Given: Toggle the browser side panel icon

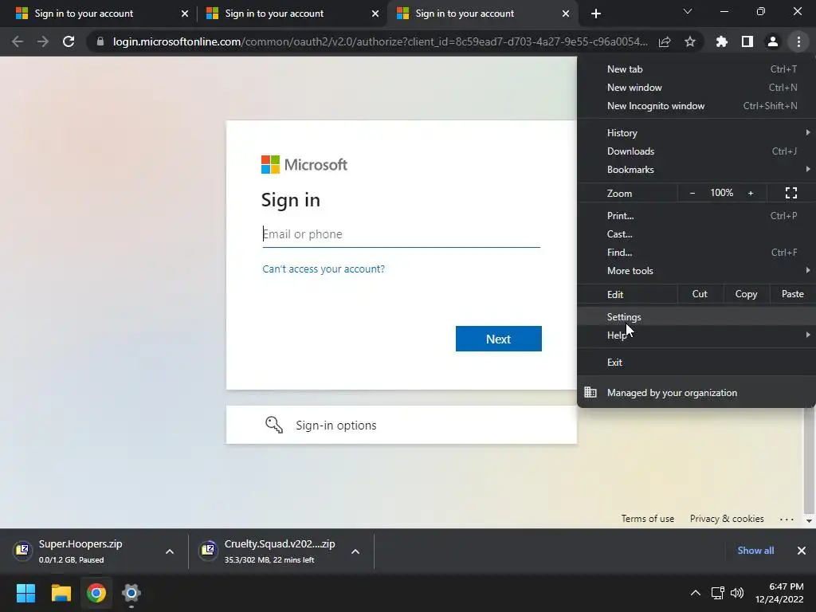Looking at the screenshot, I should coord(747,41).
